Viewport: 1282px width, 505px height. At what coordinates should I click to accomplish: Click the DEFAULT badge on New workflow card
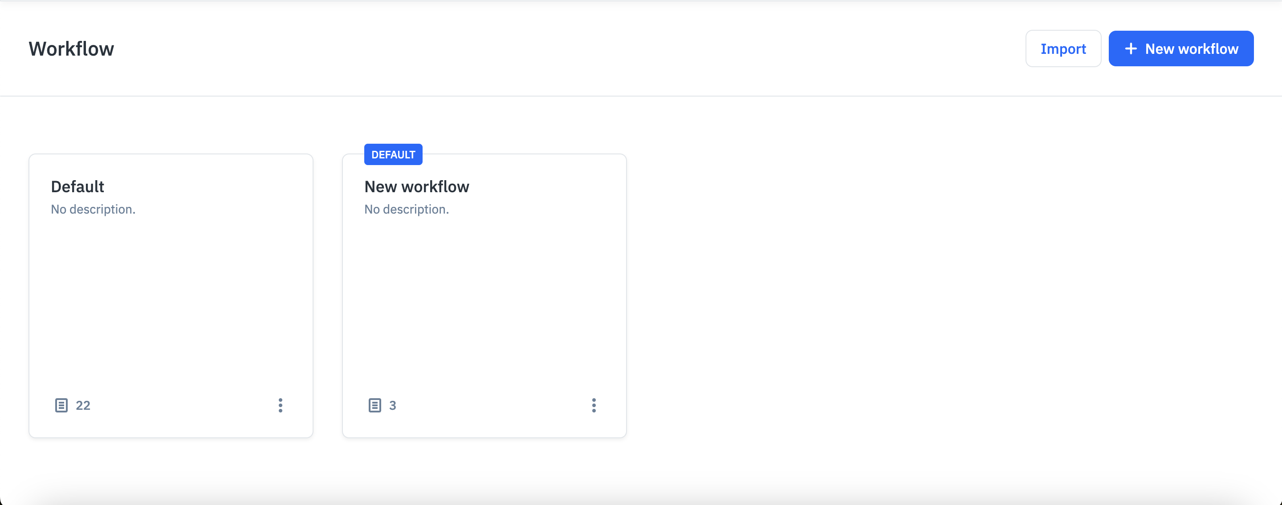tap(393, 154)
